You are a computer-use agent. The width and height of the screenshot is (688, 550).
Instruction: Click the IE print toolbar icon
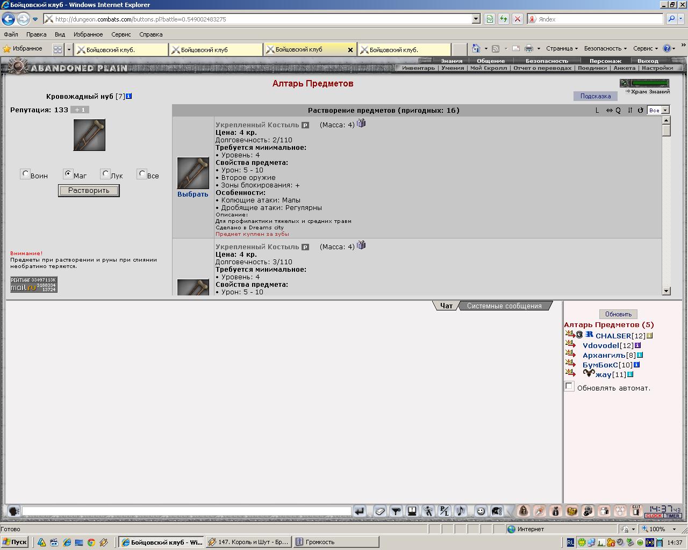pos(529,48)
